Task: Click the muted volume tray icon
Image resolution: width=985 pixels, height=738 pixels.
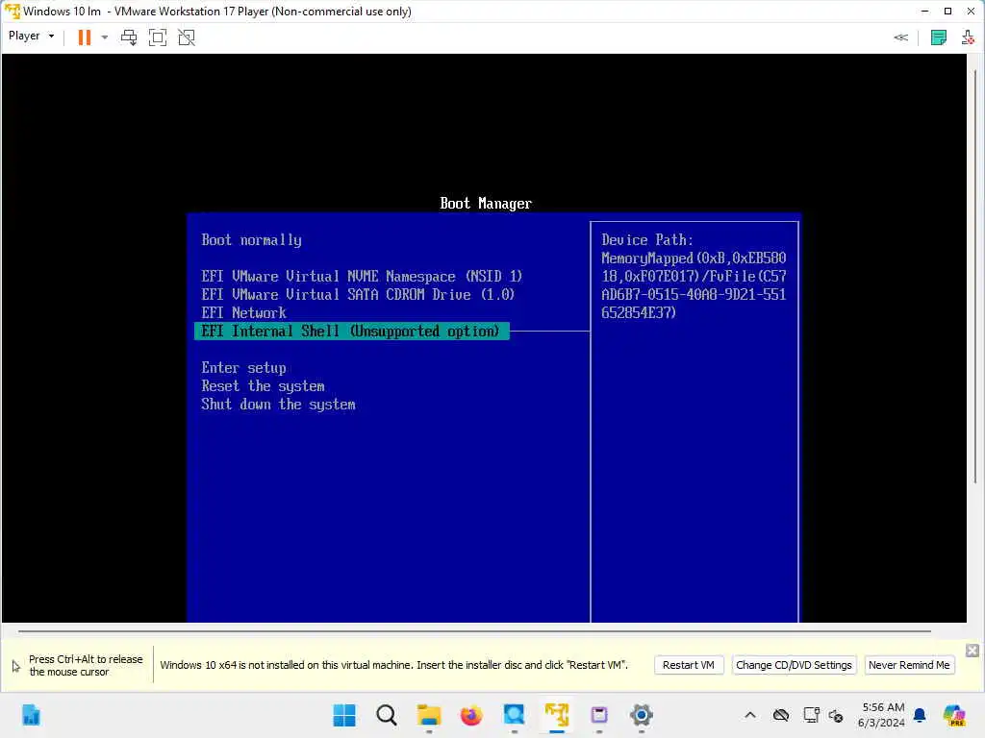Action: [x=836, y=715]
